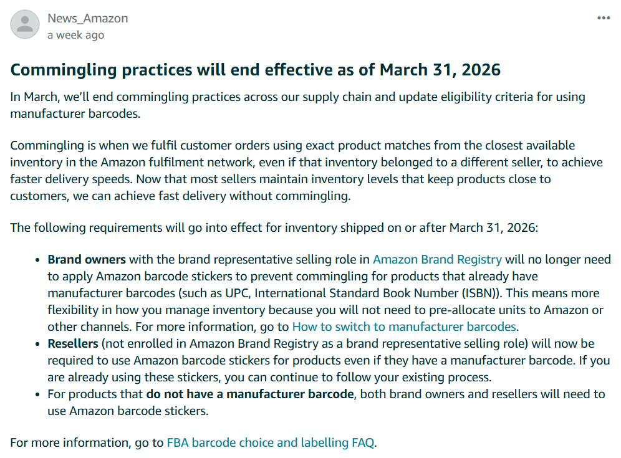This screenshot has height=458, width=621.
Task: Open the three-dot post options menu
Action: 604,18
